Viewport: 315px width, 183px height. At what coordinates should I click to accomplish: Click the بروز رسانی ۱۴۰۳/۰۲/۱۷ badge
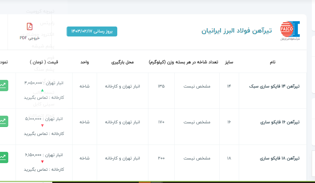92,31
